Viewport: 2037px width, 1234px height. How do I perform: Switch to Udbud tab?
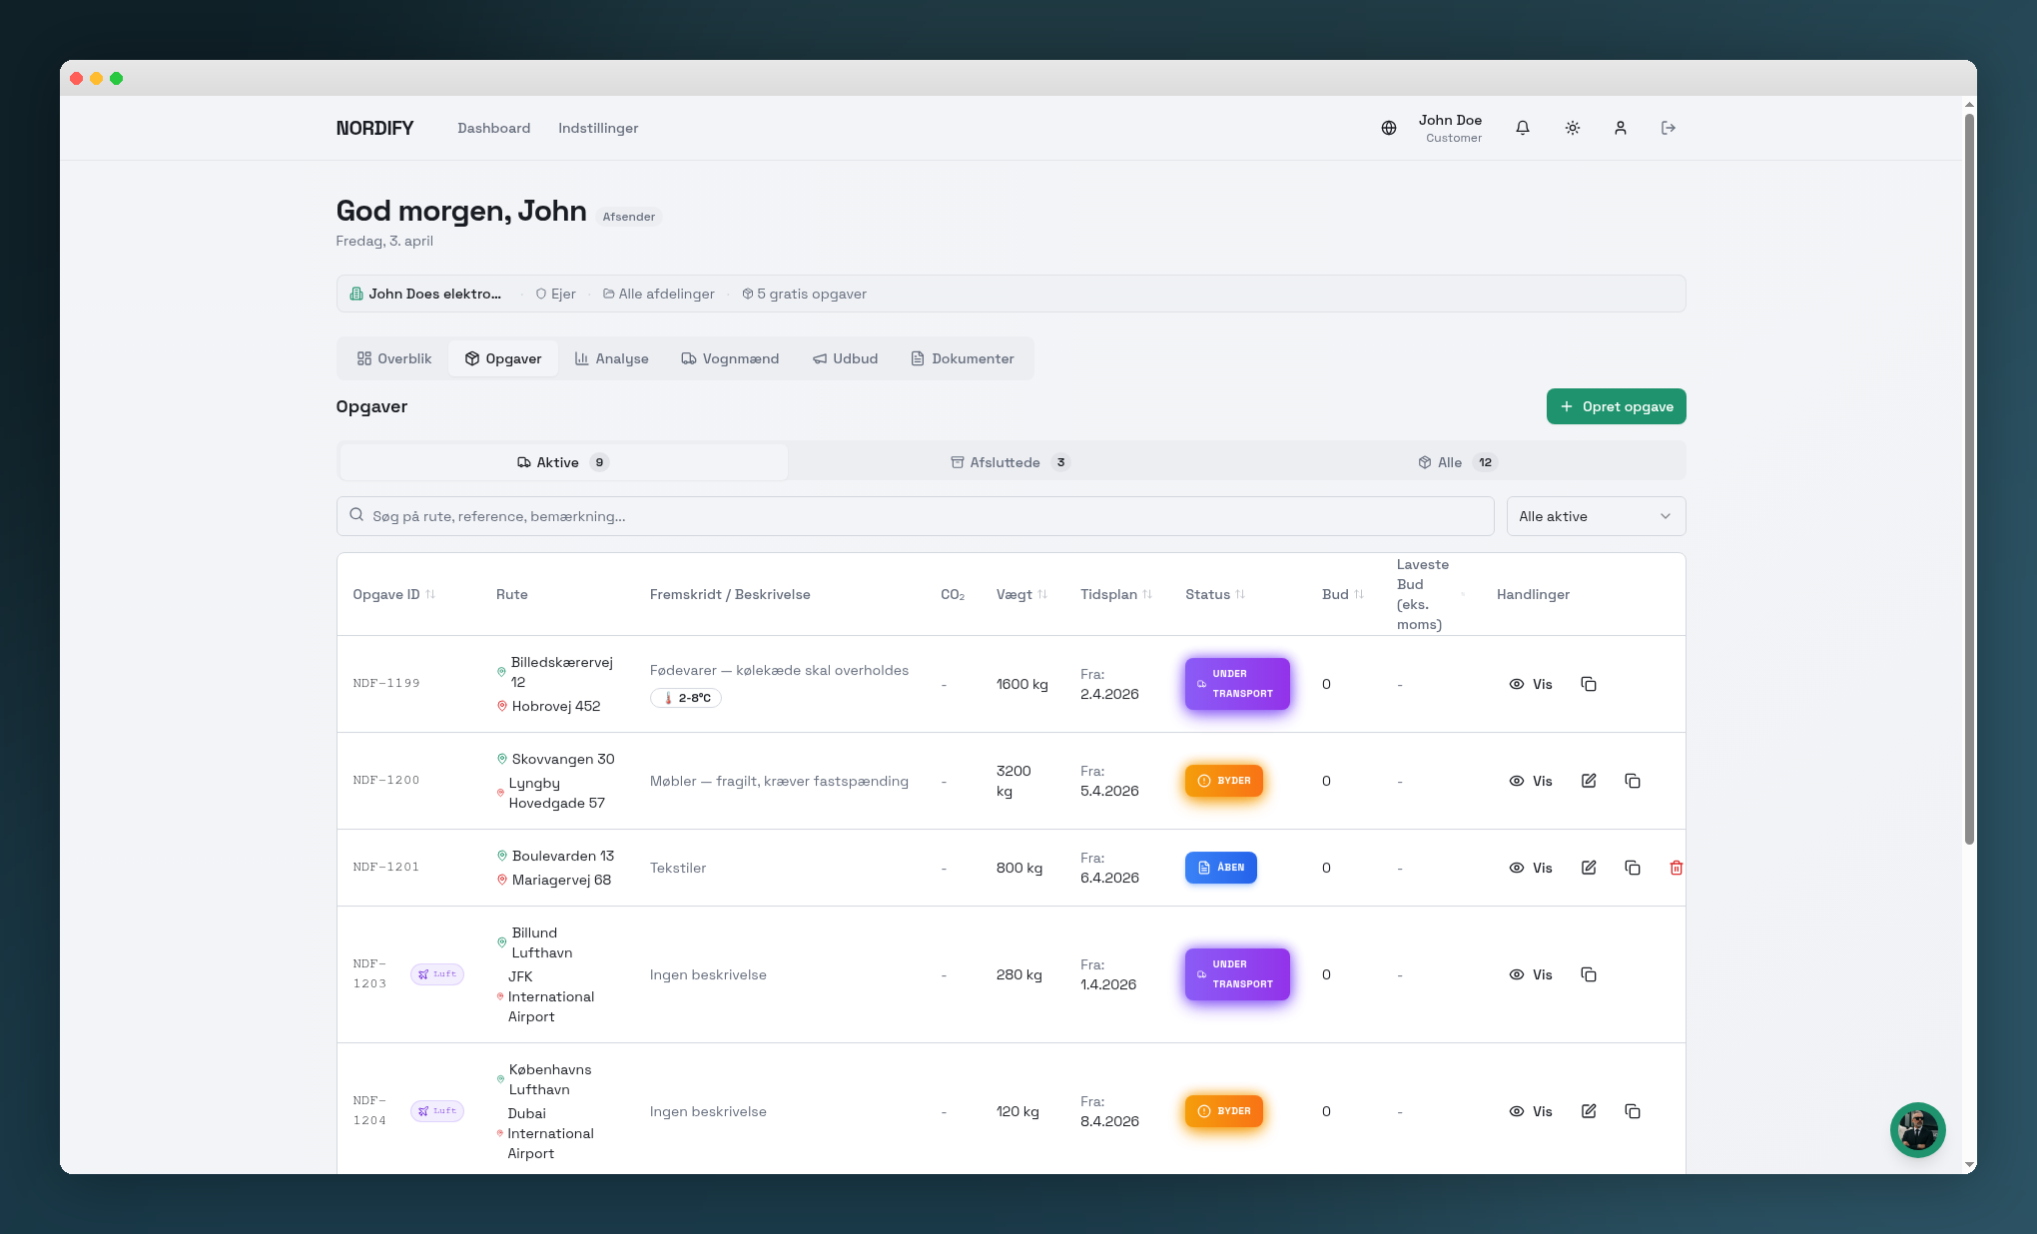(x=845, y=358)
